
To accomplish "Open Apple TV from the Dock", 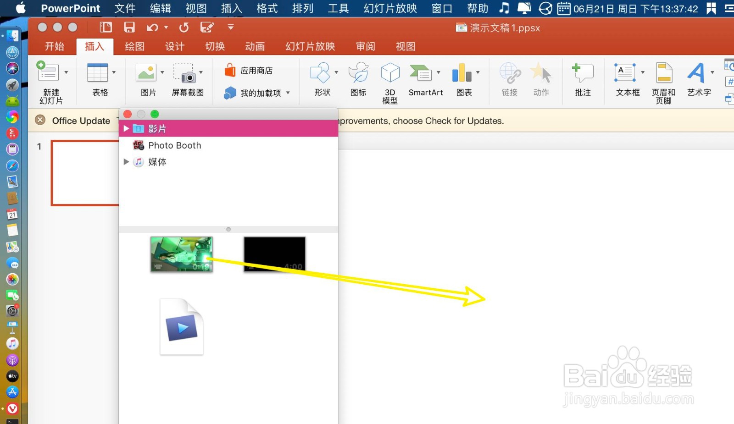I will [12, 376].
